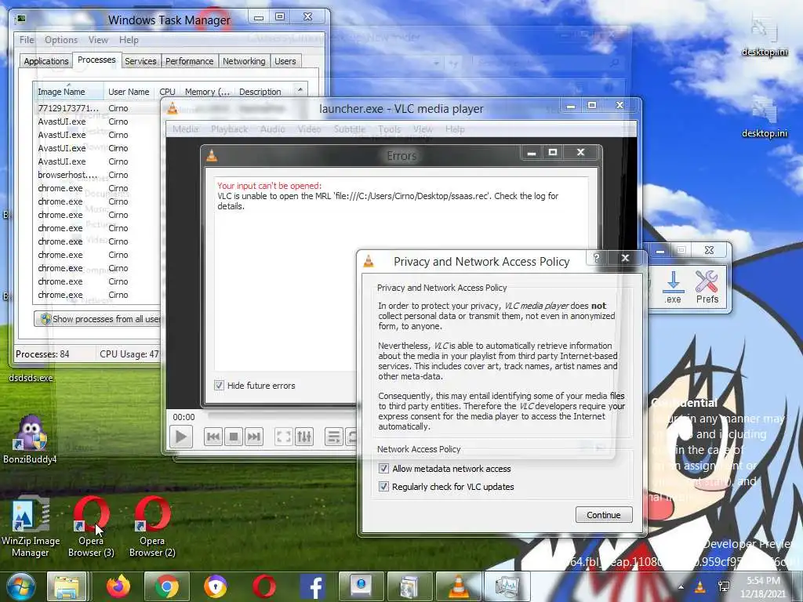Screen dimensions: 803x602
Task: Click the Privacy dialog help question-mark button
Action: (x=597, y=257)
